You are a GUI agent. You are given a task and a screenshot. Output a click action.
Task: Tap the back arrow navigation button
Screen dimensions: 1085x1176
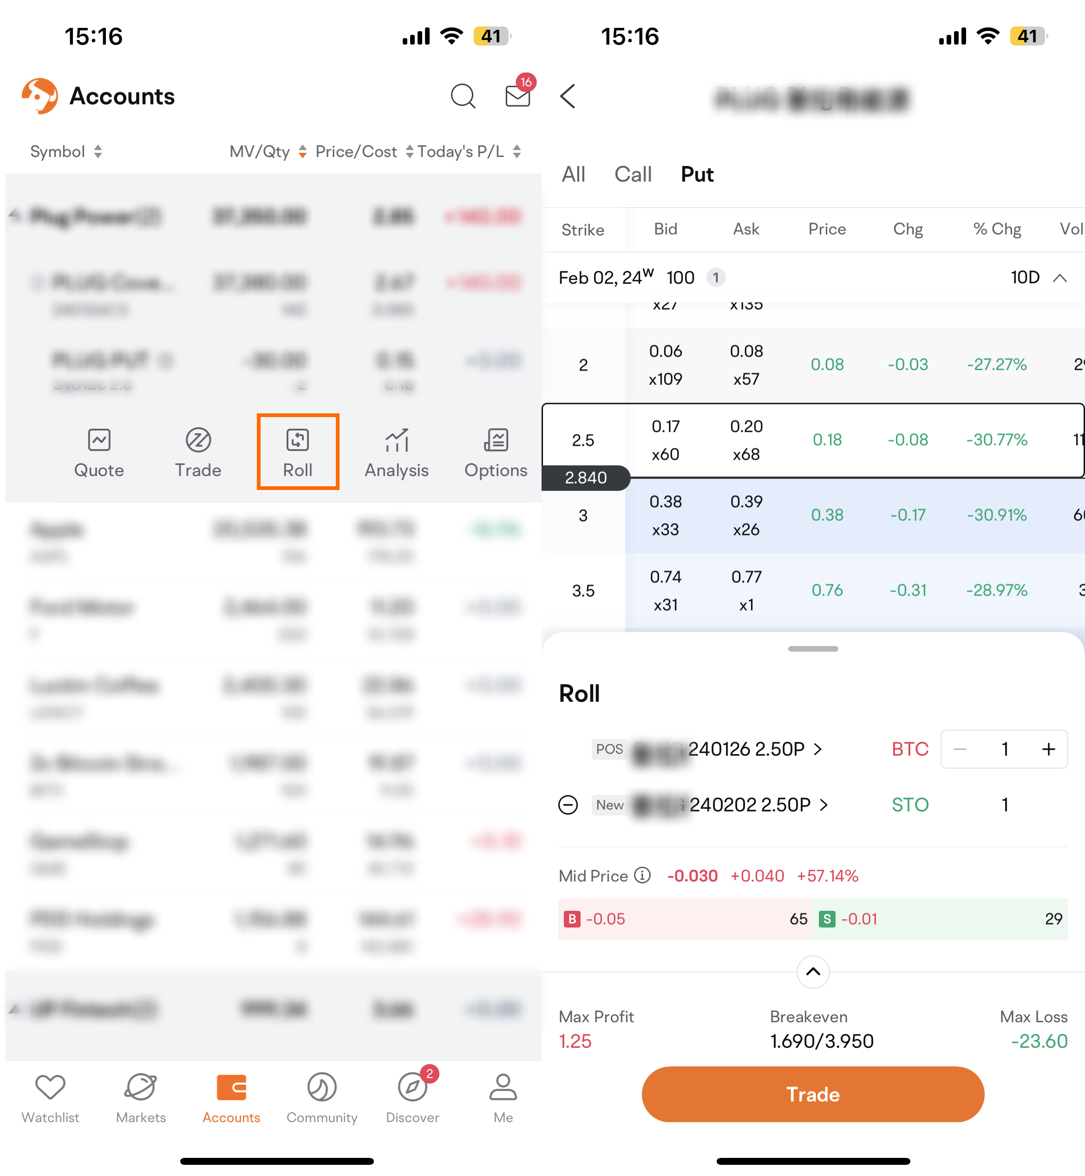569,96
